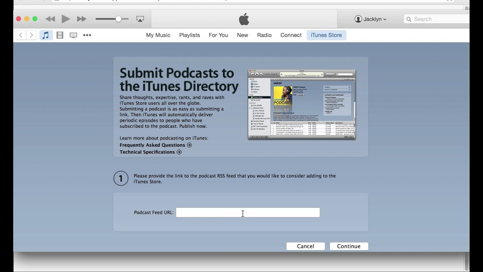Switch to the TV Shows icon

tap(73, 35)
